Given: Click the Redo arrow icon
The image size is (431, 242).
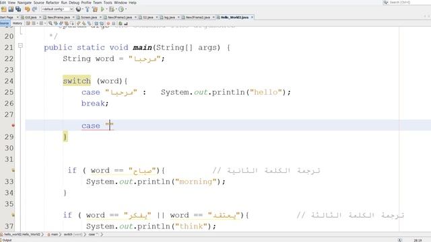Looking at the screenshot, I should coord(34,9).
